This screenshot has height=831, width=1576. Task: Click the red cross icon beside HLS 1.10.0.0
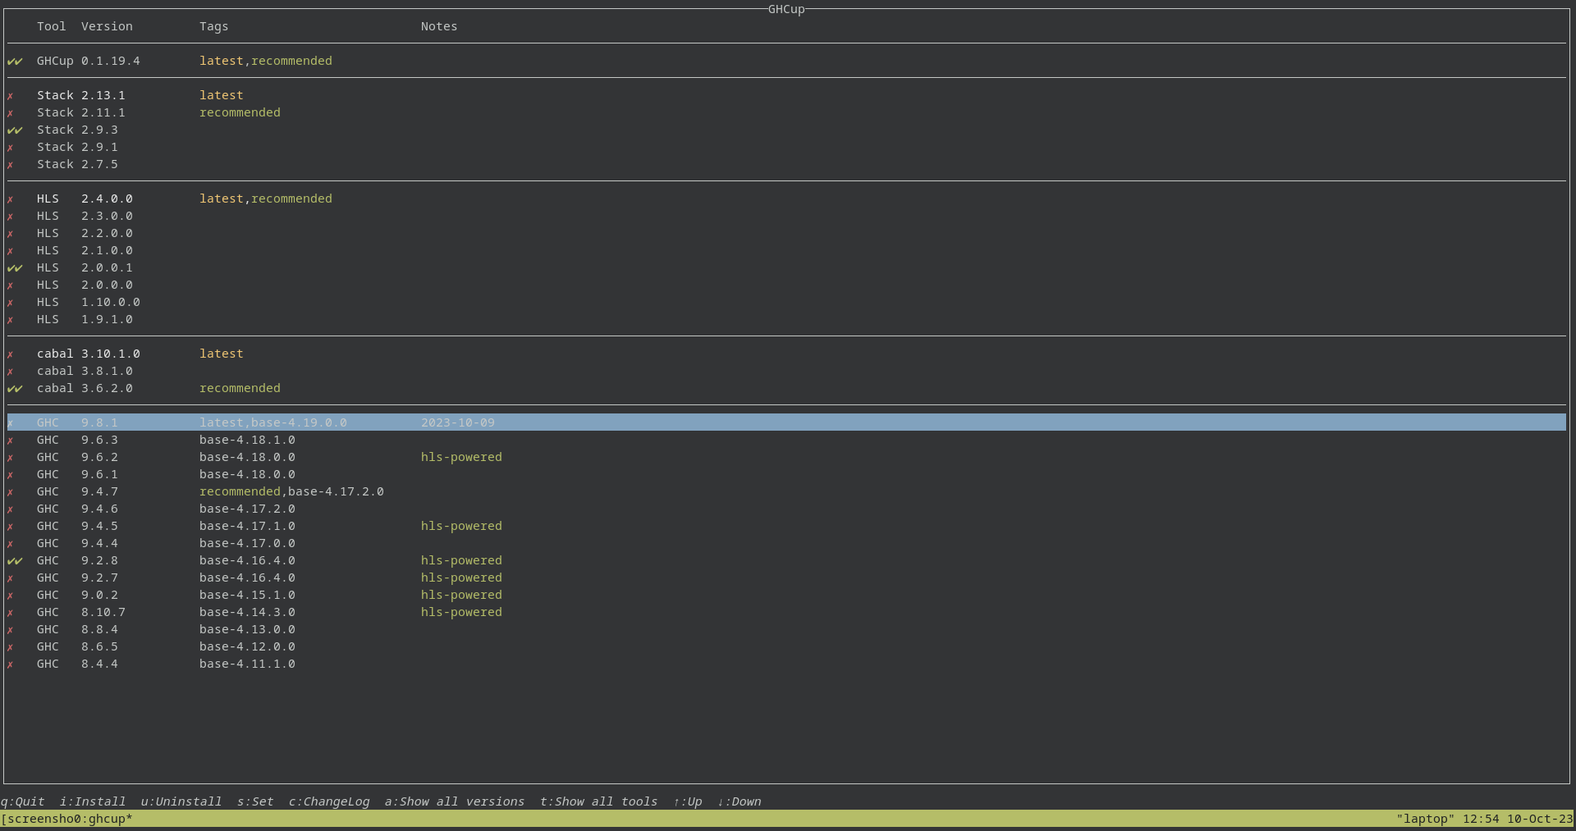point(11,303)
